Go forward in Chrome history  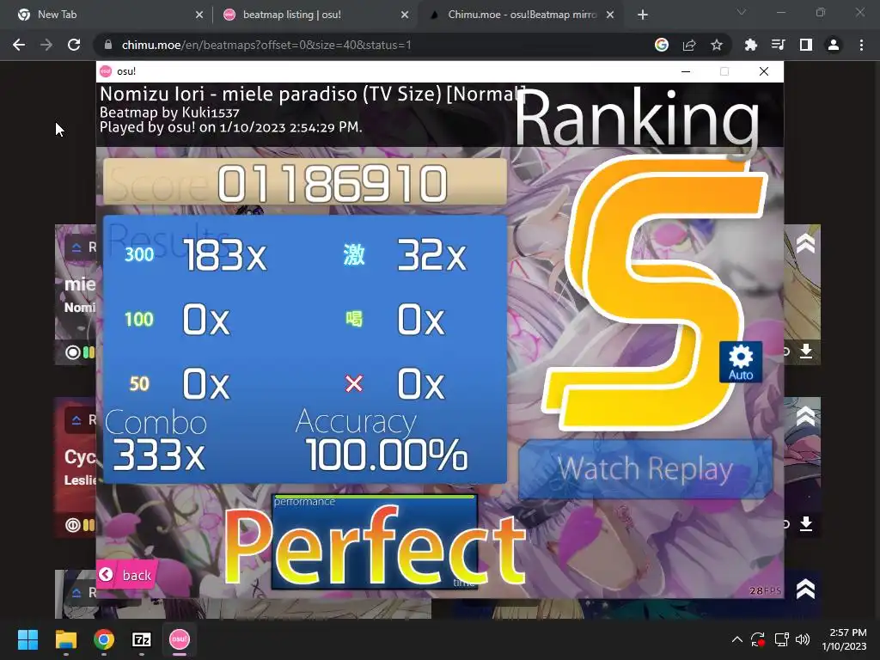(46, 45)
